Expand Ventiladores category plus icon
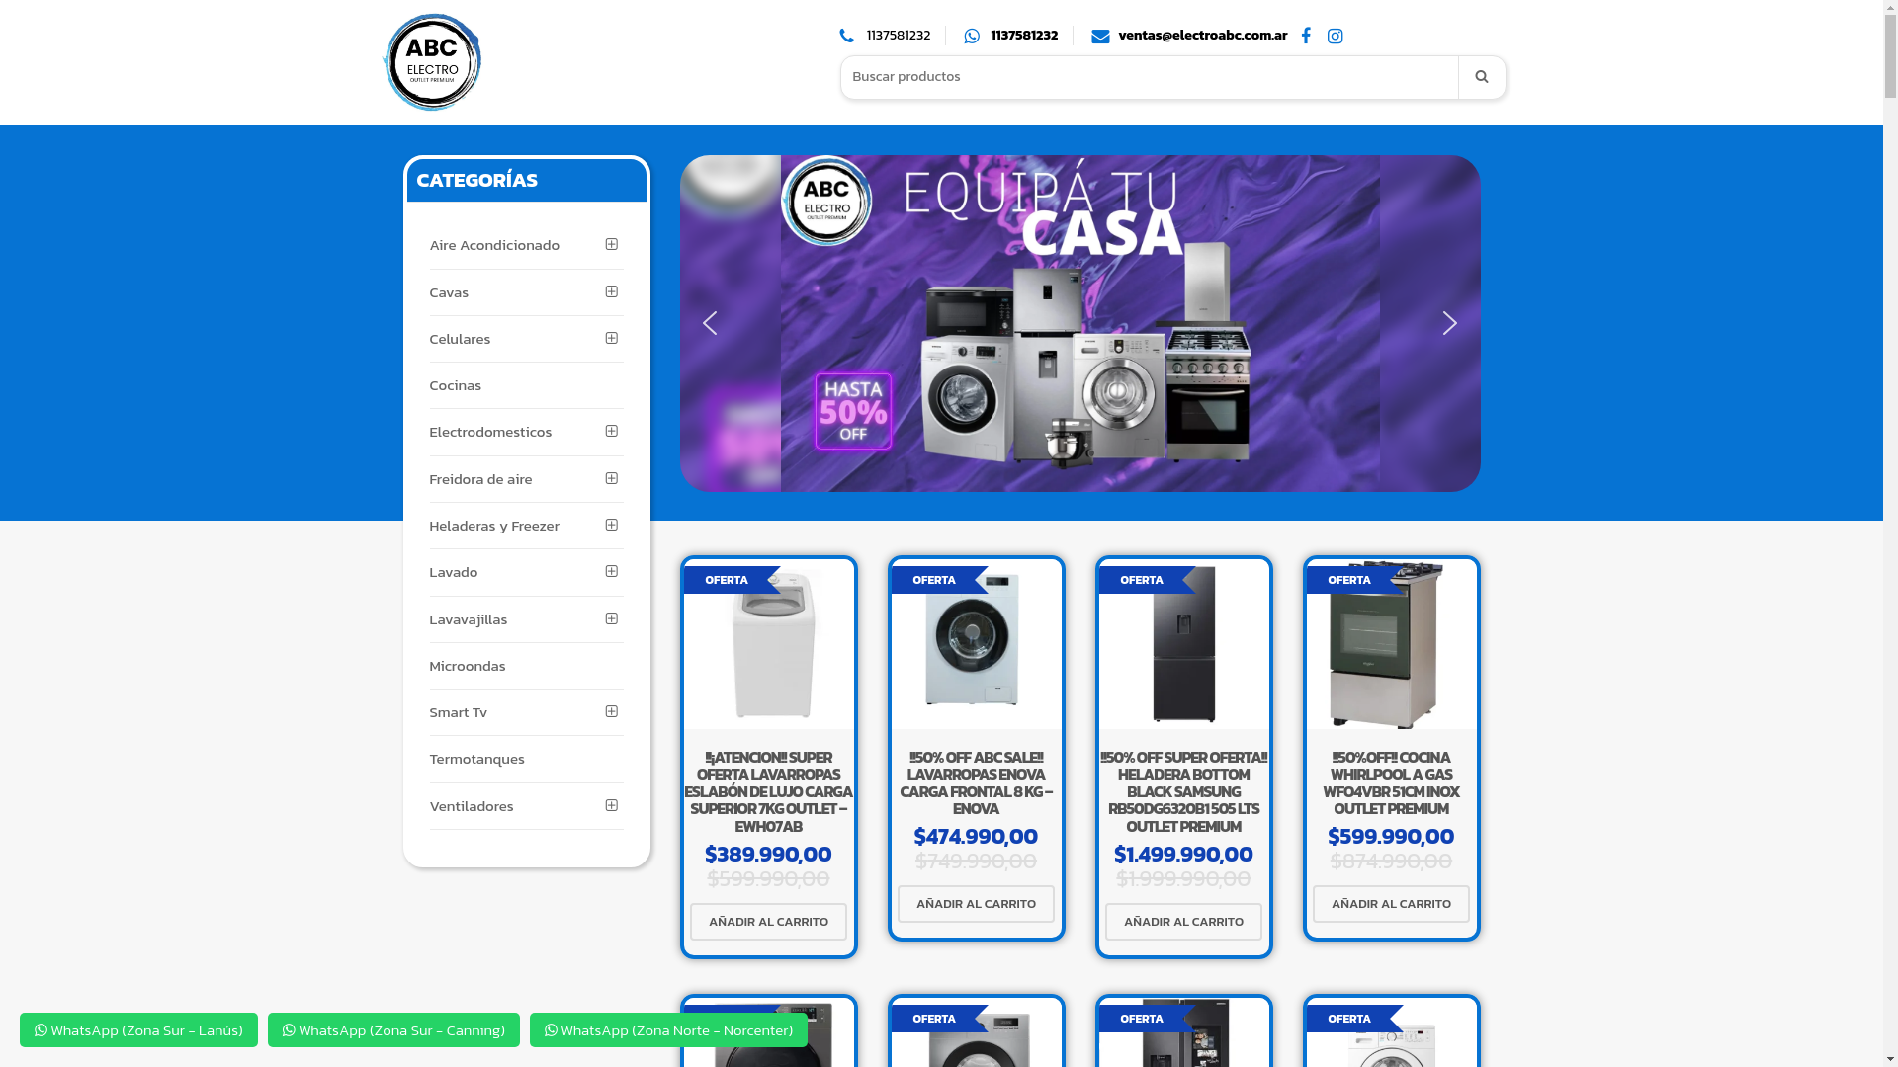 [x=612, y=805]
